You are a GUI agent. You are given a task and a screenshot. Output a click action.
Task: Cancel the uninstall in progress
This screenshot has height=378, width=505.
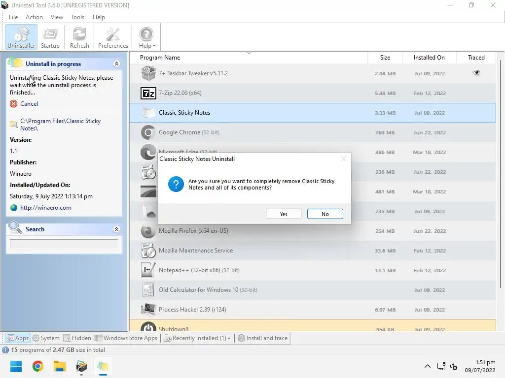(29, 104)
